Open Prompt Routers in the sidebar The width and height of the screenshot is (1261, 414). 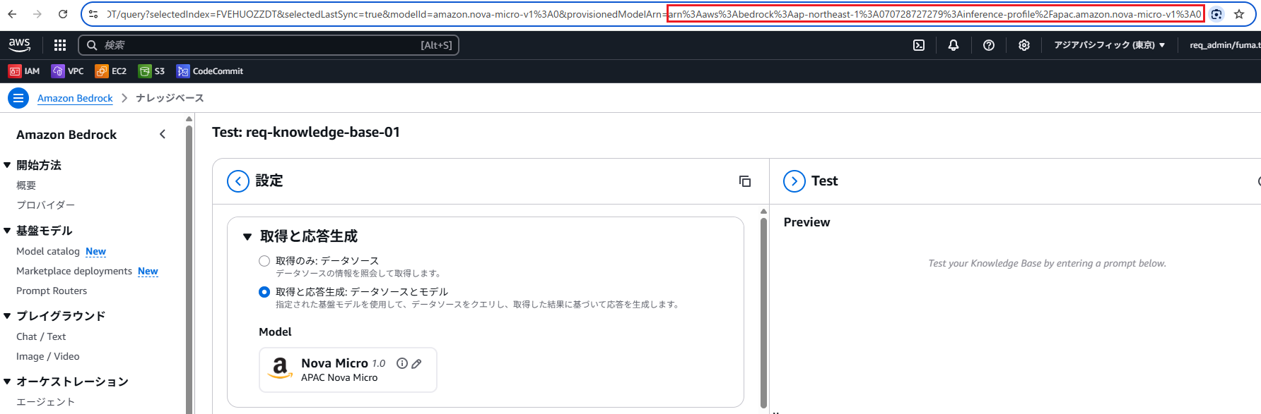coord(52,291)
